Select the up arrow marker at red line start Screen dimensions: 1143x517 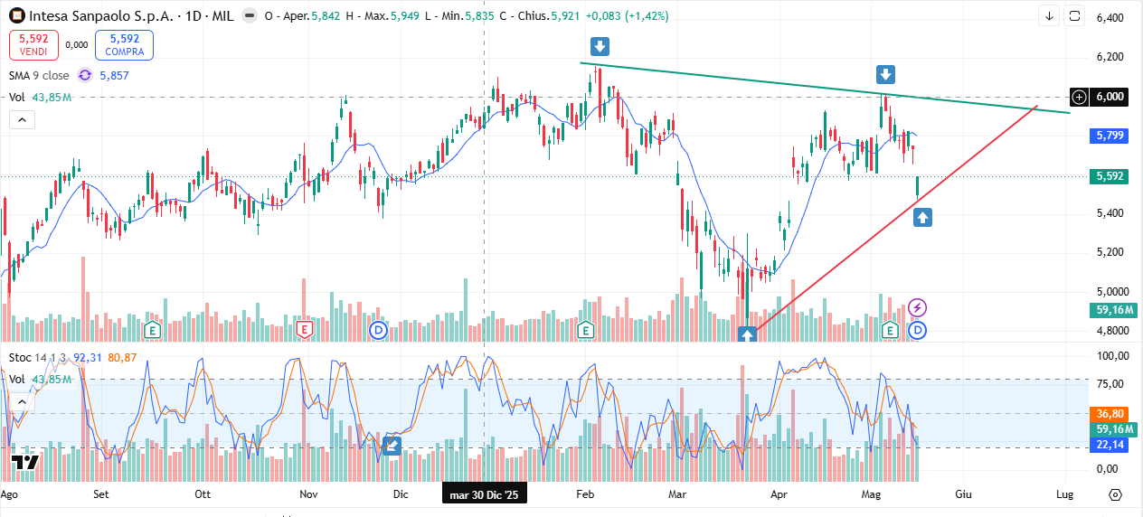point(747,335)
